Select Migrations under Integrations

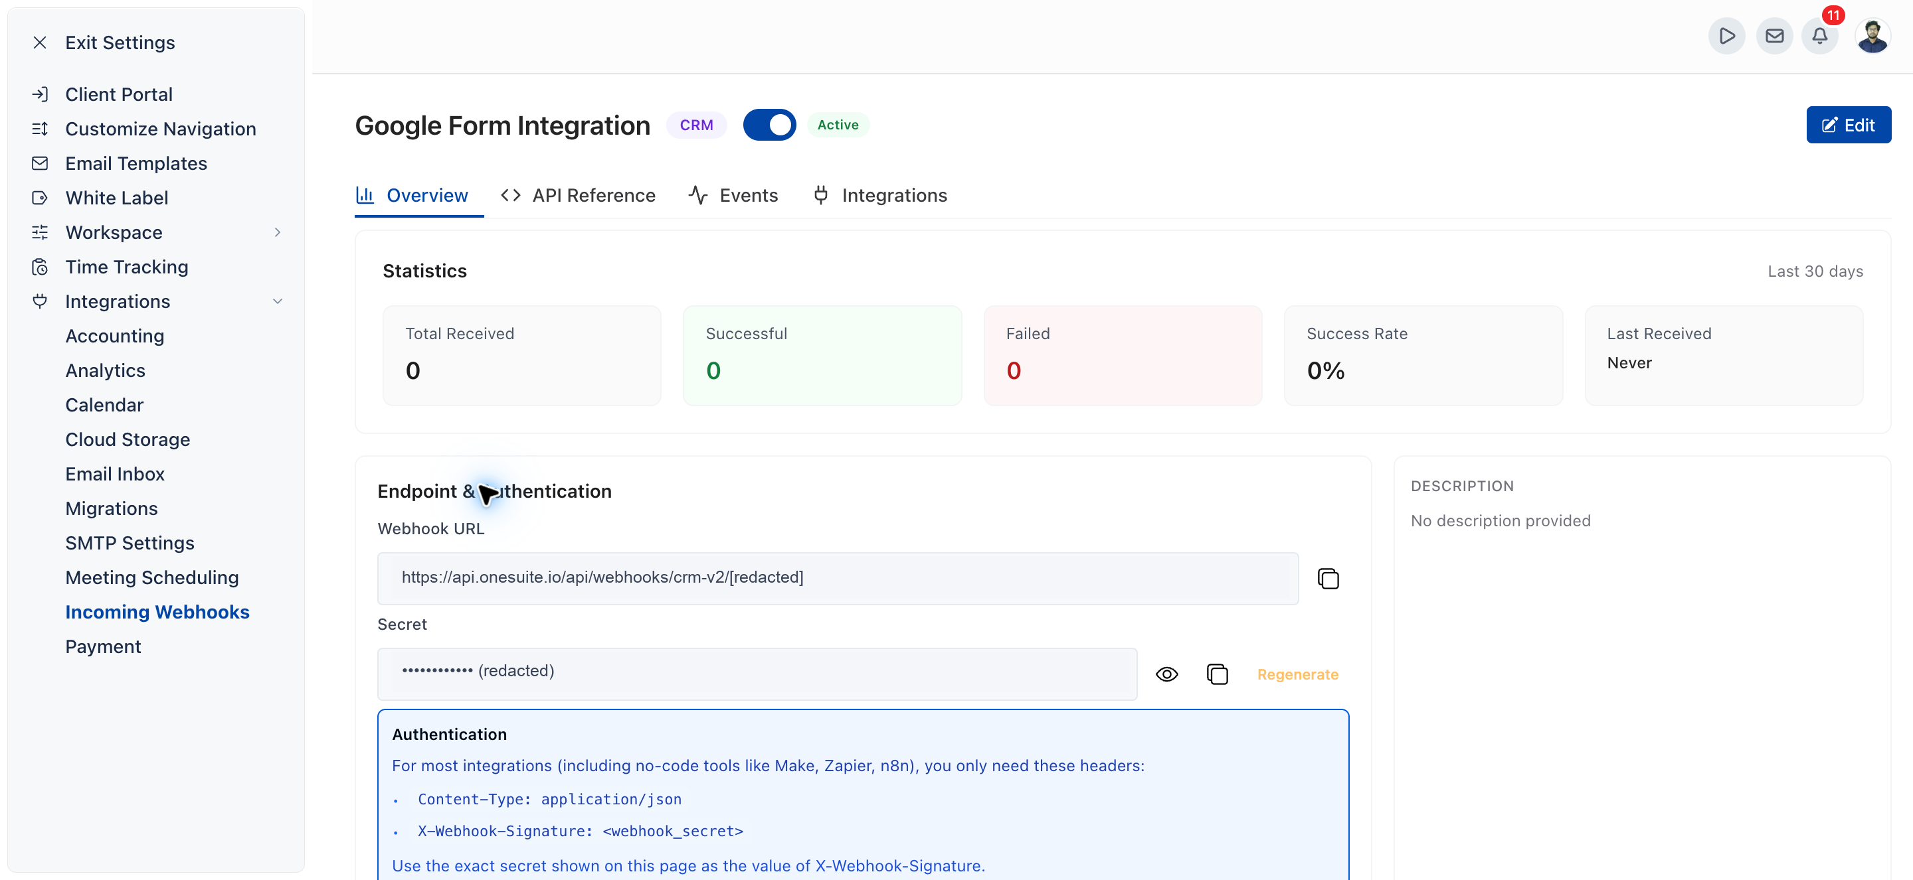tap(112, 508)
